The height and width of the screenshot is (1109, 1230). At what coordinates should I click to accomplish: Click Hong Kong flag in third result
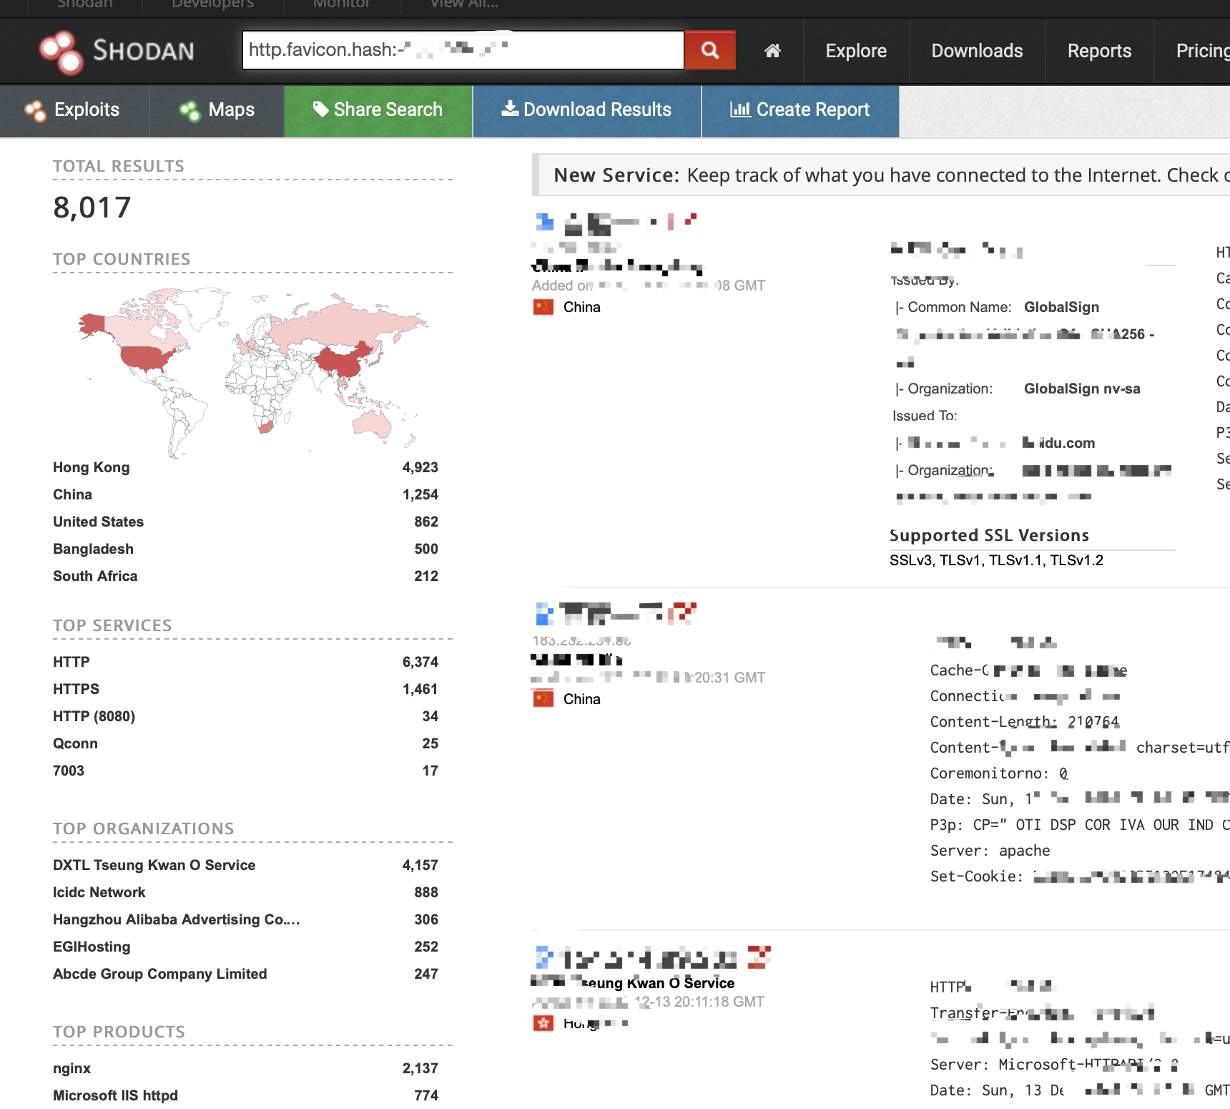click(x=543, y=1023)
